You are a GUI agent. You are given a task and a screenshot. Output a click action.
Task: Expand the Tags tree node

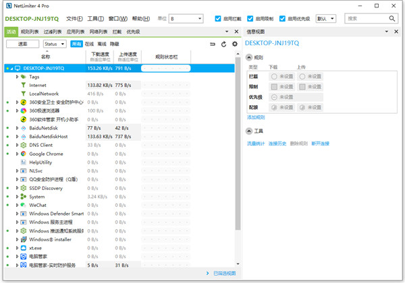17,77
